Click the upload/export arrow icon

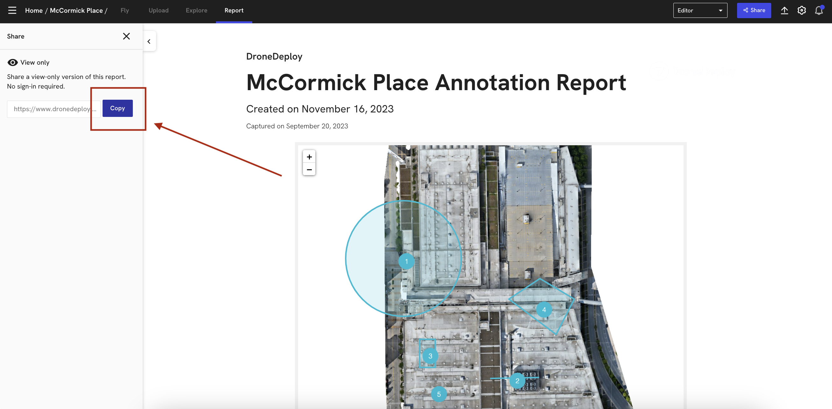point(785,11)
